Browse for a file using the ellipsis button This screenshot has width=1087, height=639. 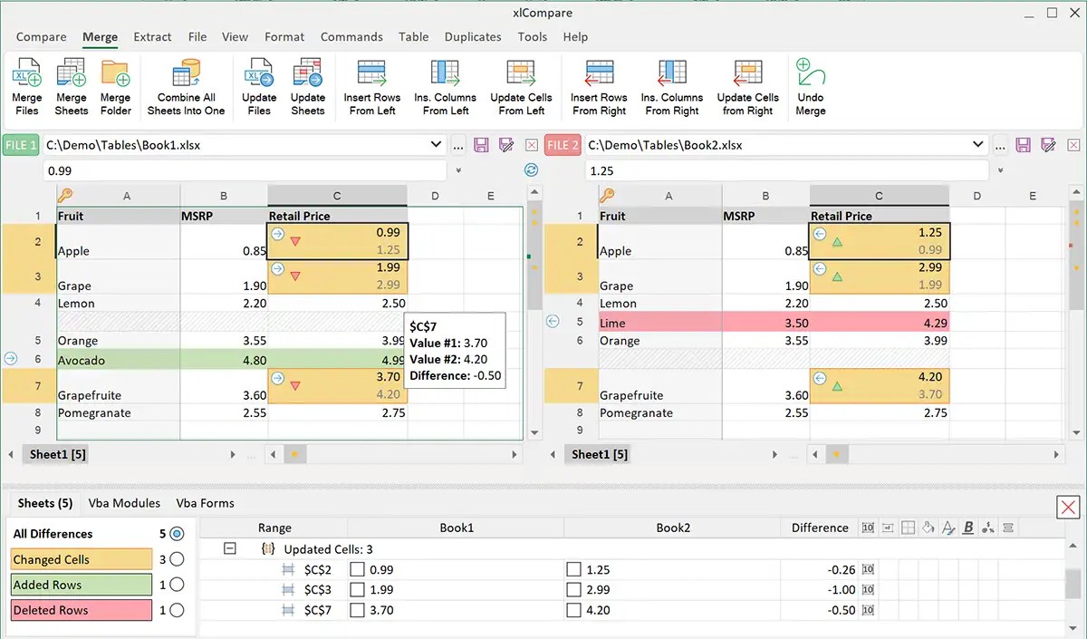[457, 144]
